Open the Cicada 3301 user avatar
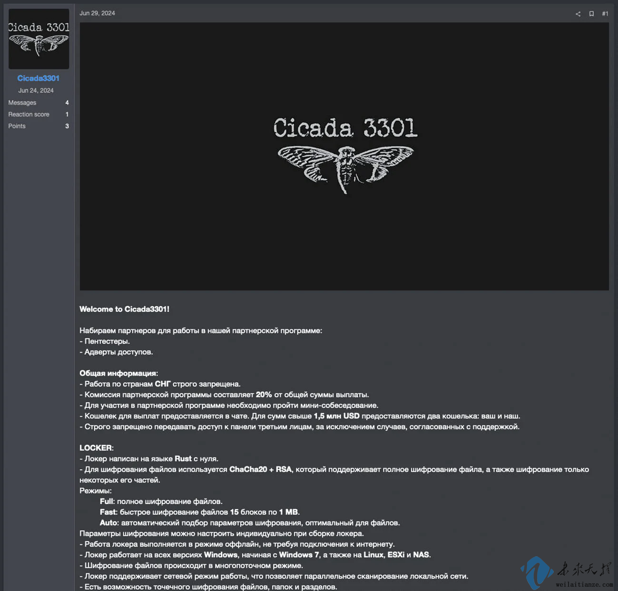The image size is (618, 591). (x=39, y=39)
